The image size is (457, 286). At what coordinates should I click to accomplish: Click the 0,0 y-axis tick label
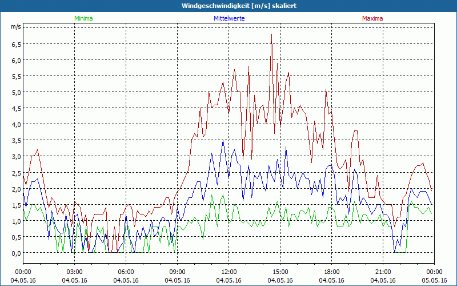(x=16, y=253)
